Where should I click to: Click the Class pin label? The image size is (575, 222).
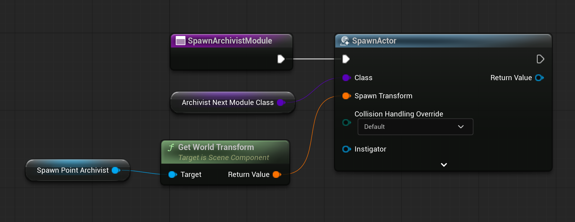[x=363, y=78]
